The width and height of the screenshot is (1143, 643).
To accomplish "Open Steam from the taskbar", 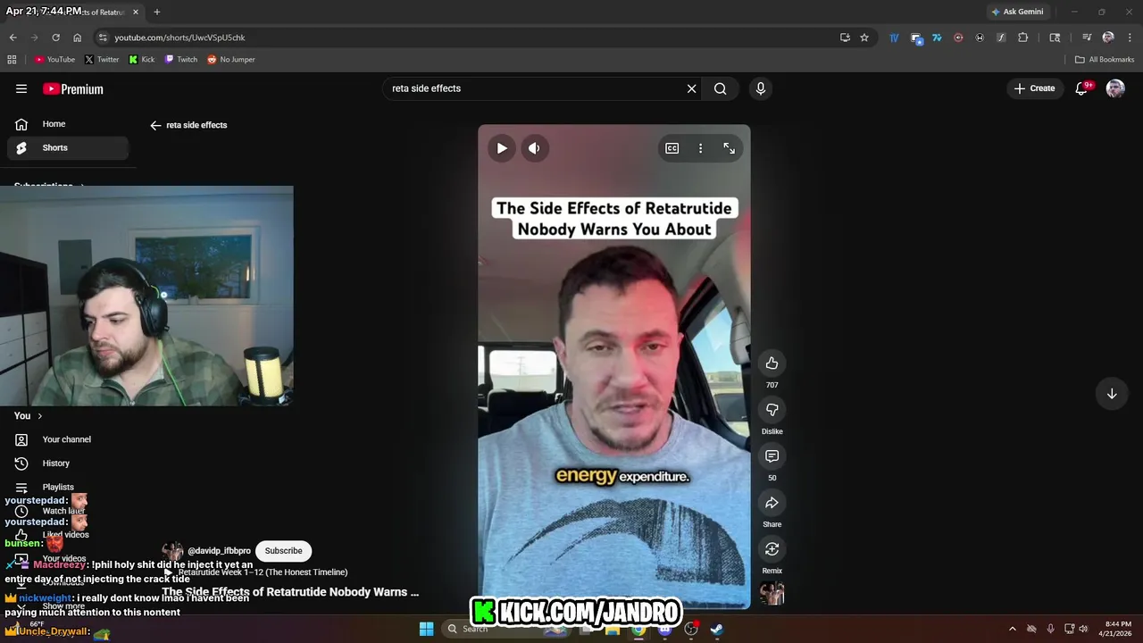I will [716, 629].
